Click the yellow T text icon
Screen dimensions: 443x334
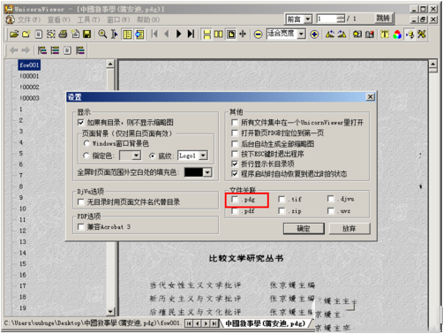click(385, 34)
